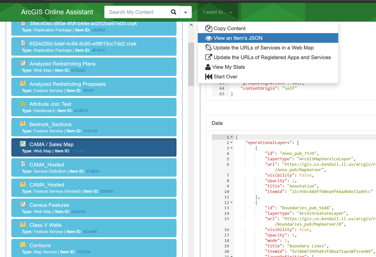This screenshot has height=257, width=376.
Task: Click the Copy Content pages icon
Action: pyautogui.click(x=209, y=29)
